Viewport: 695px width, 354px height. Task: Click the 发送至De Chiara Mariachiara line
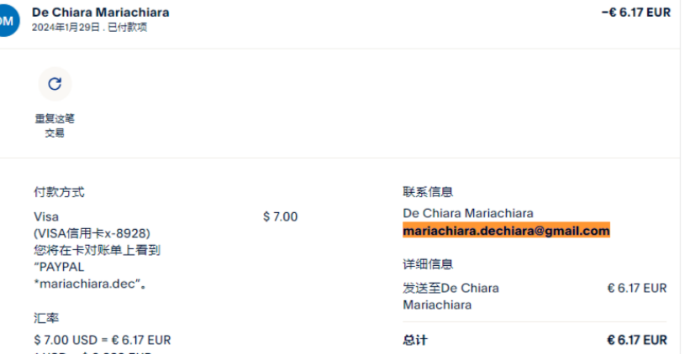450,296
